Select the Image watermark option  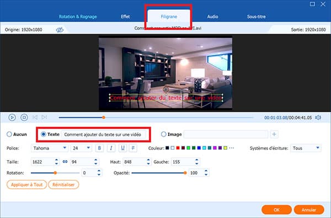[171, 134]
